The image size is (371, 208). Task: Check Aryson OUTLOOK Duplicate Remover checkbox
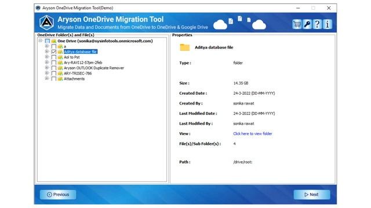[x=54, y=68]
